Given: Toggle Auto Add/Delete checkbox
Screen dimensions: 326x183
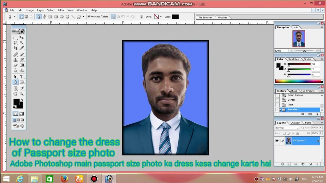Looking at the screenshot, I should click(89, 17).
